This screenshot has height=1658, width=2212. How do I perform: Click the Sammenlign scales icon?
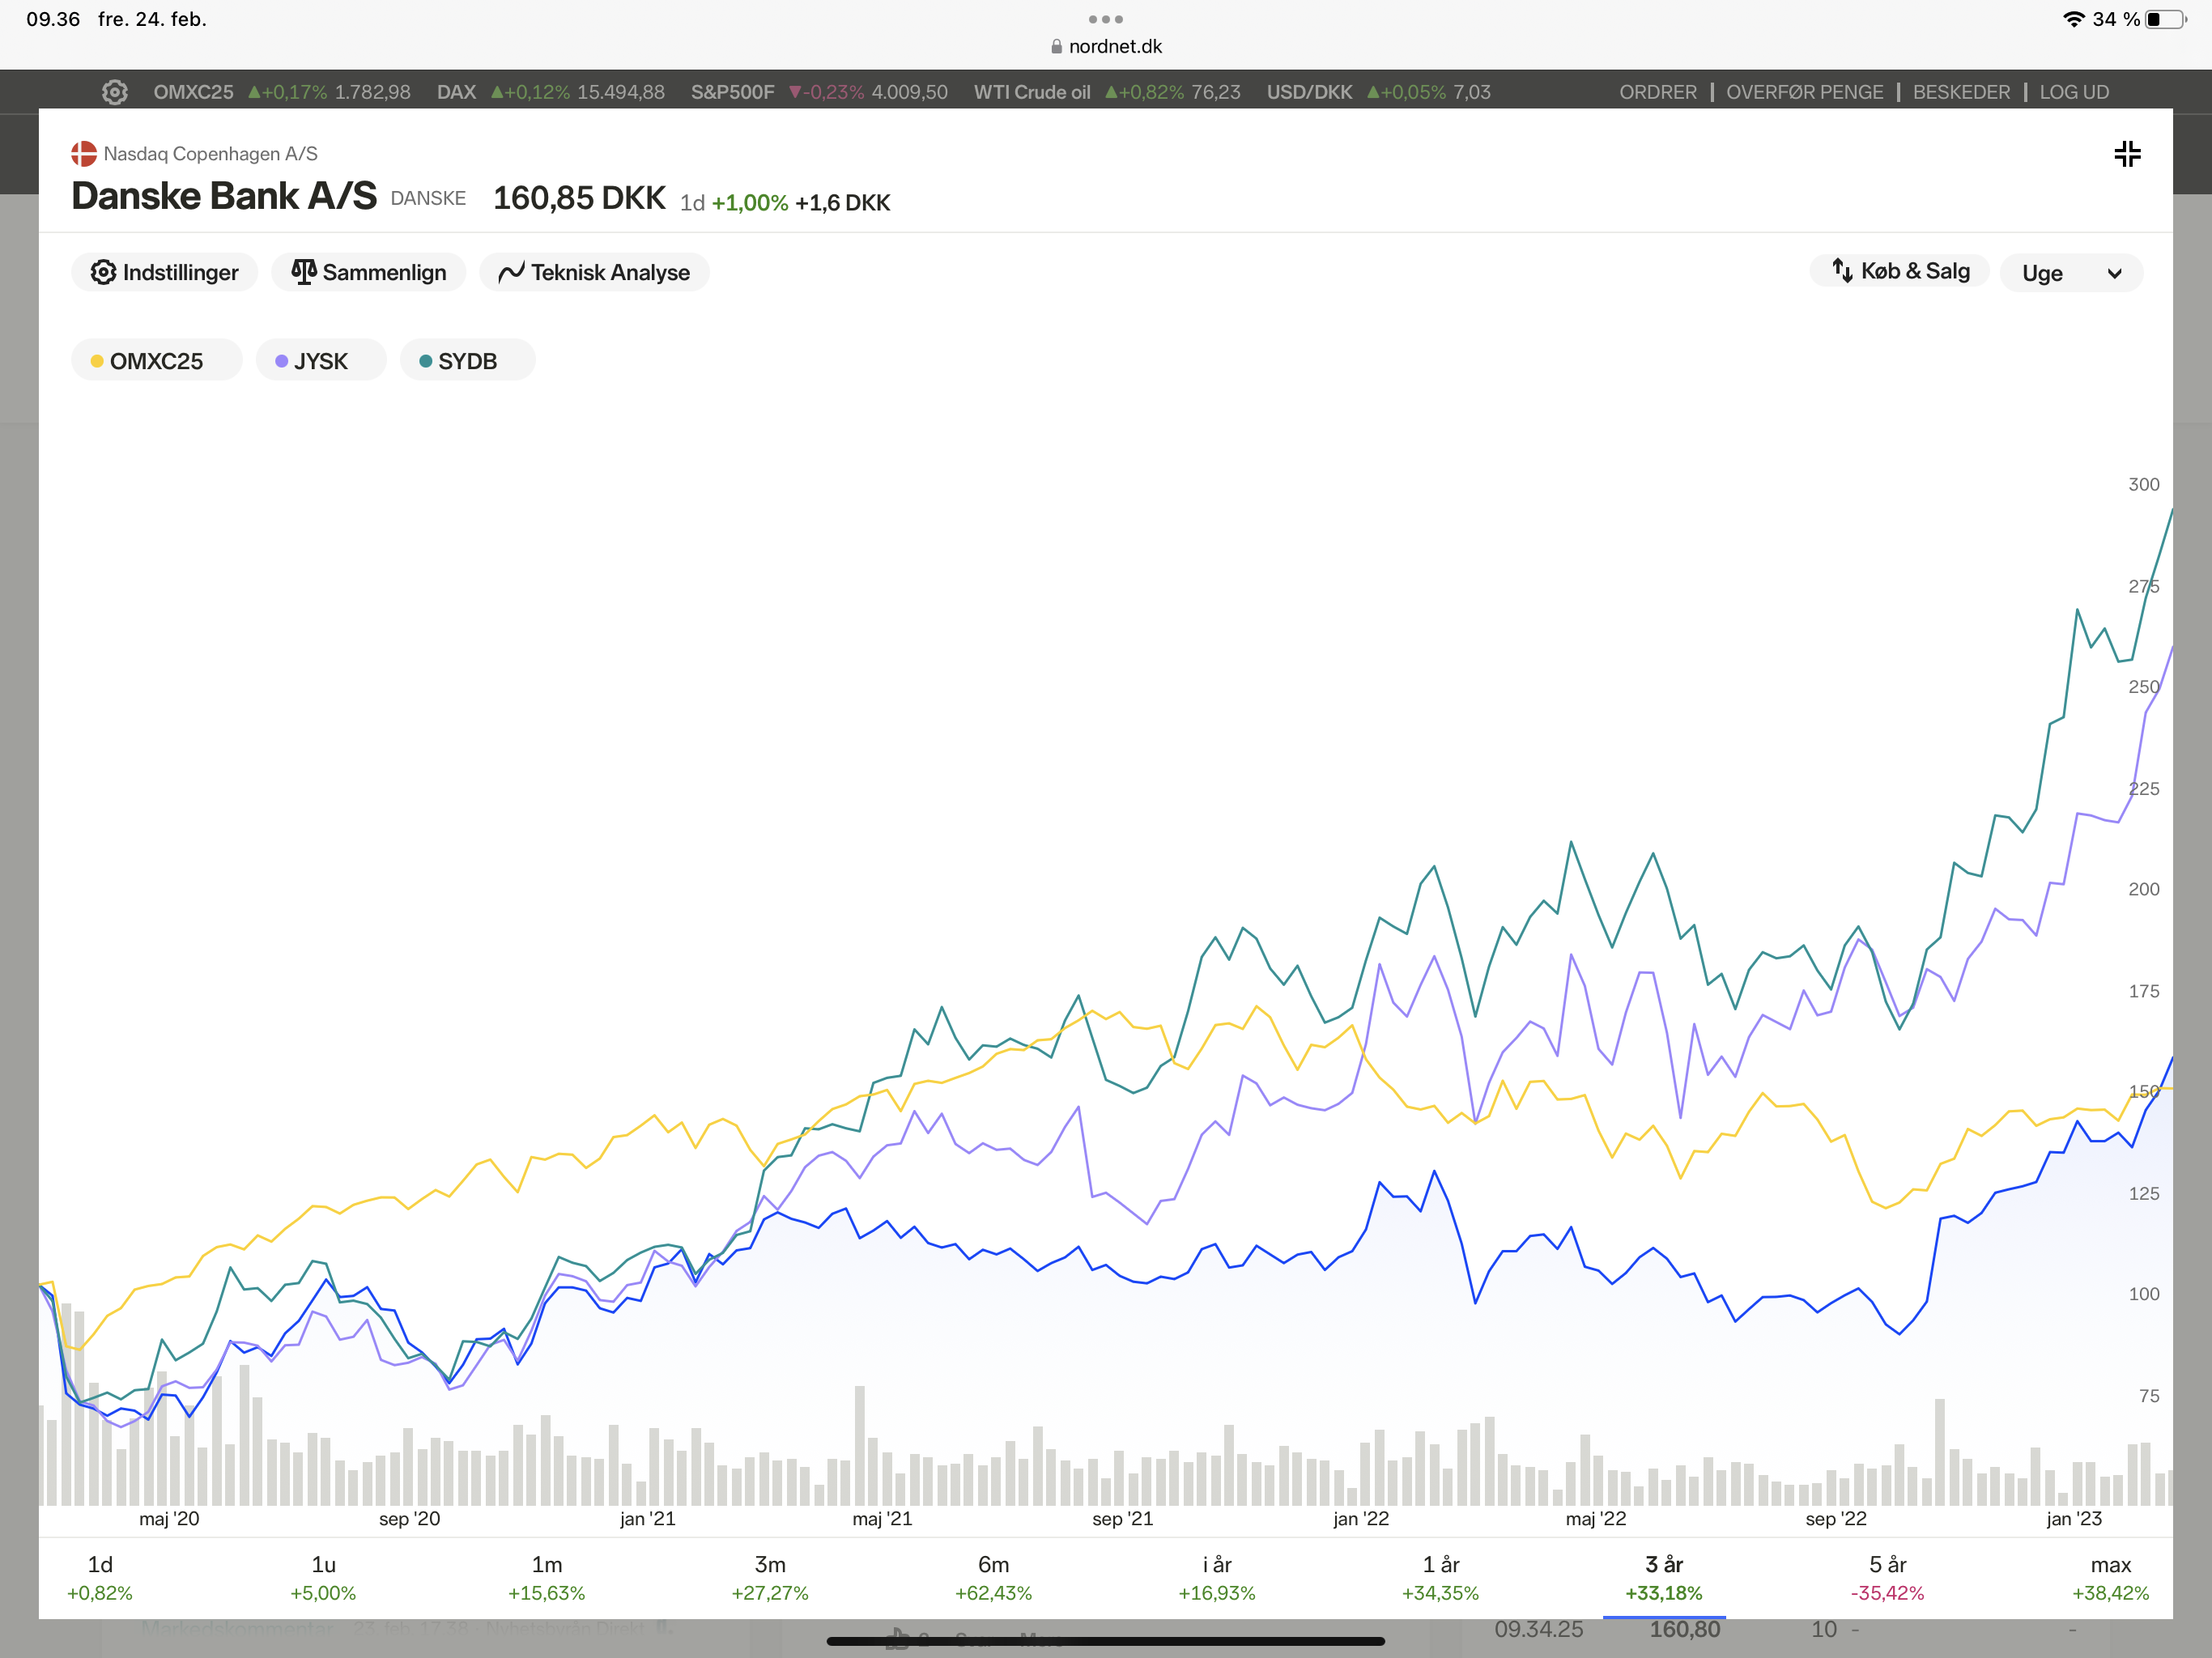point(303,272)
